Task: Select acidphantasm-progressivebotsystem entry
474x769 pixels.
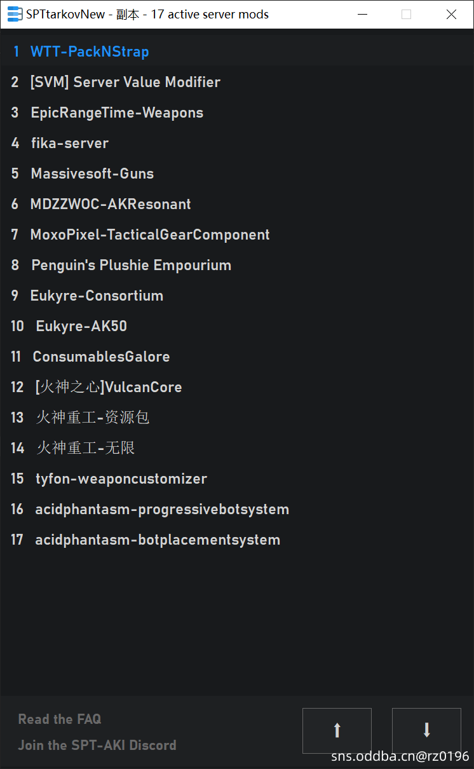Action: tap(237, 509)
